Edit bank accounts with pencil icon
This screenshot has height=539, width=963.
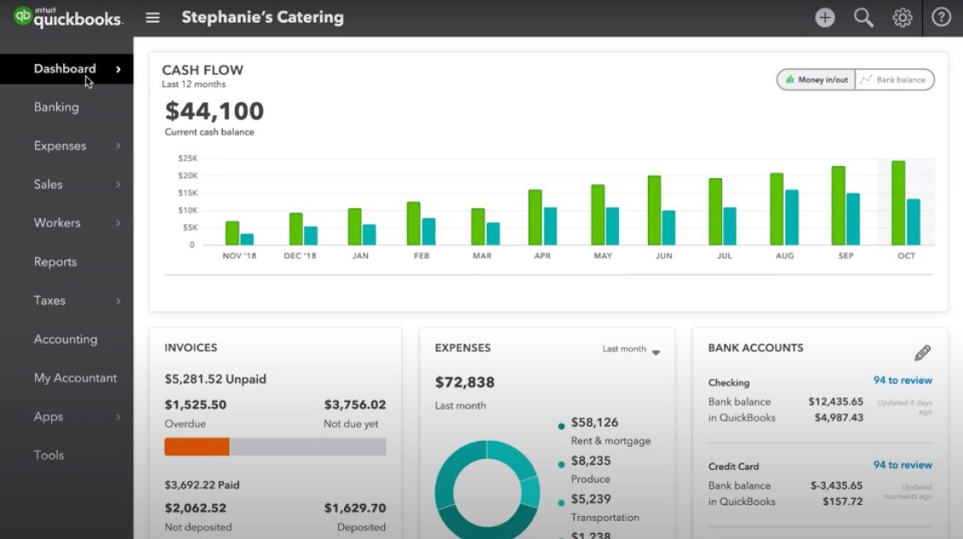[x=923, y=352]
